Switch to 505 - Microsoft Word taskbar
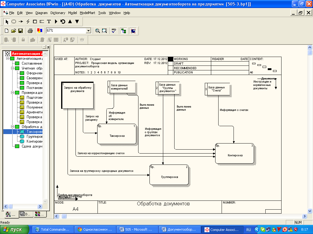Screen dimensions: 313x234 click(137, 230)
